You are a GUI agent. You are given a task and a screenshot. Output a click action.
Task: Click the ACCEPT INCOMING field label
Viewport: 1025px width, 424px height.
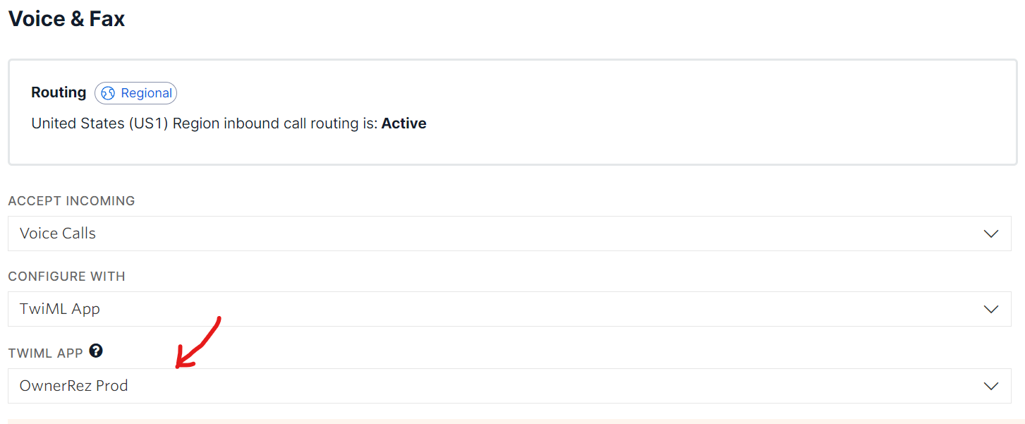click(71, 201)
